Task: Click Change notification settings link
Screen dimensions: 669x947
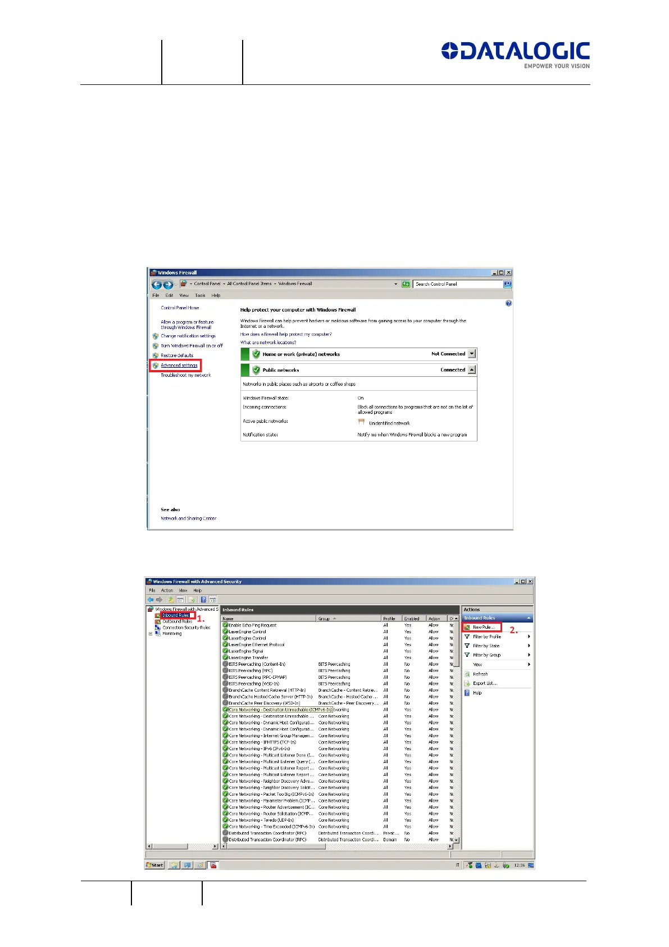Action: [x=188, y=336]
